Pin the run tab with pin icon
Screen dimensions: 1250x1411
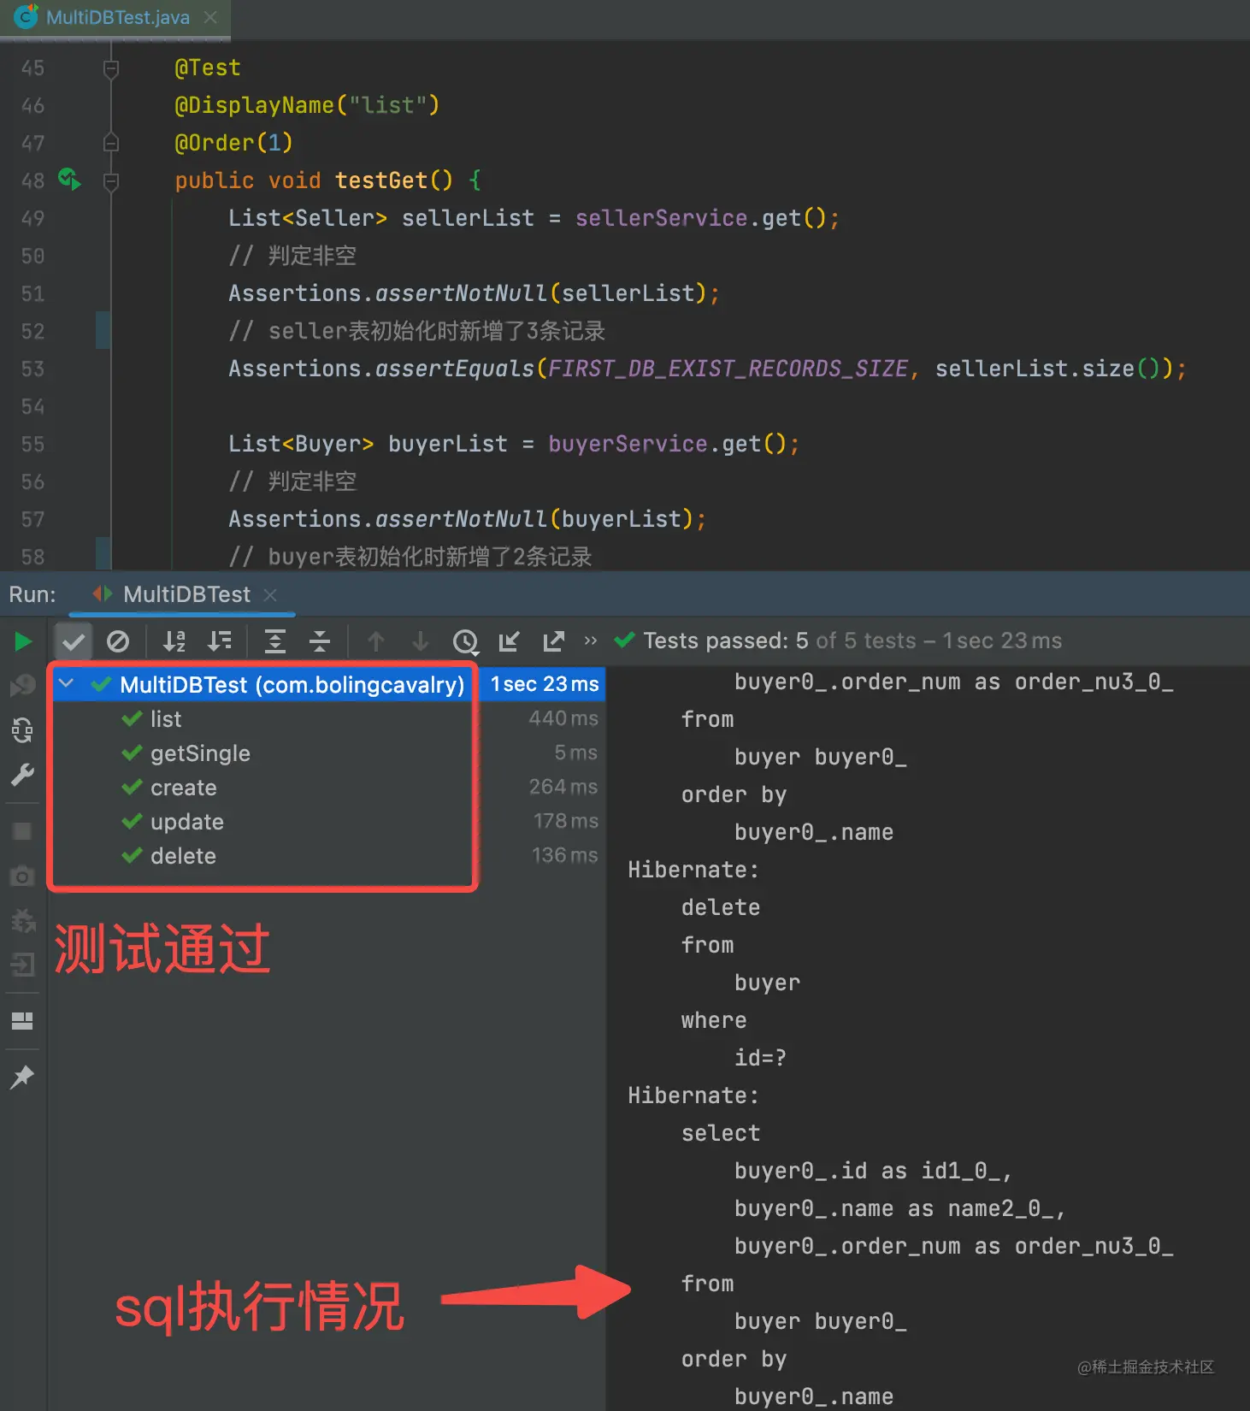[x=23, y=1077]
